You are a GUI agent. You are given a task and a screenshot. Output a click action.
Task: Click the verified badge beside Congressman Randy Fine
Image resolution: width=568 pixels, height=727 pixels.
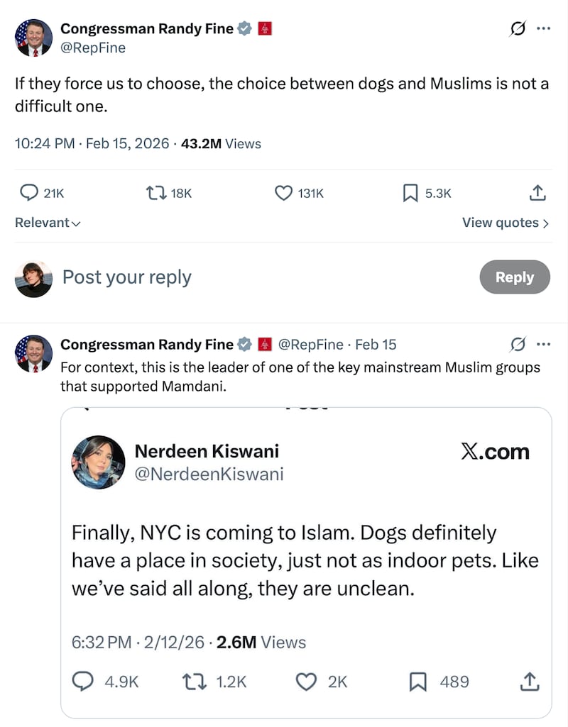click(x=244, y=28)
